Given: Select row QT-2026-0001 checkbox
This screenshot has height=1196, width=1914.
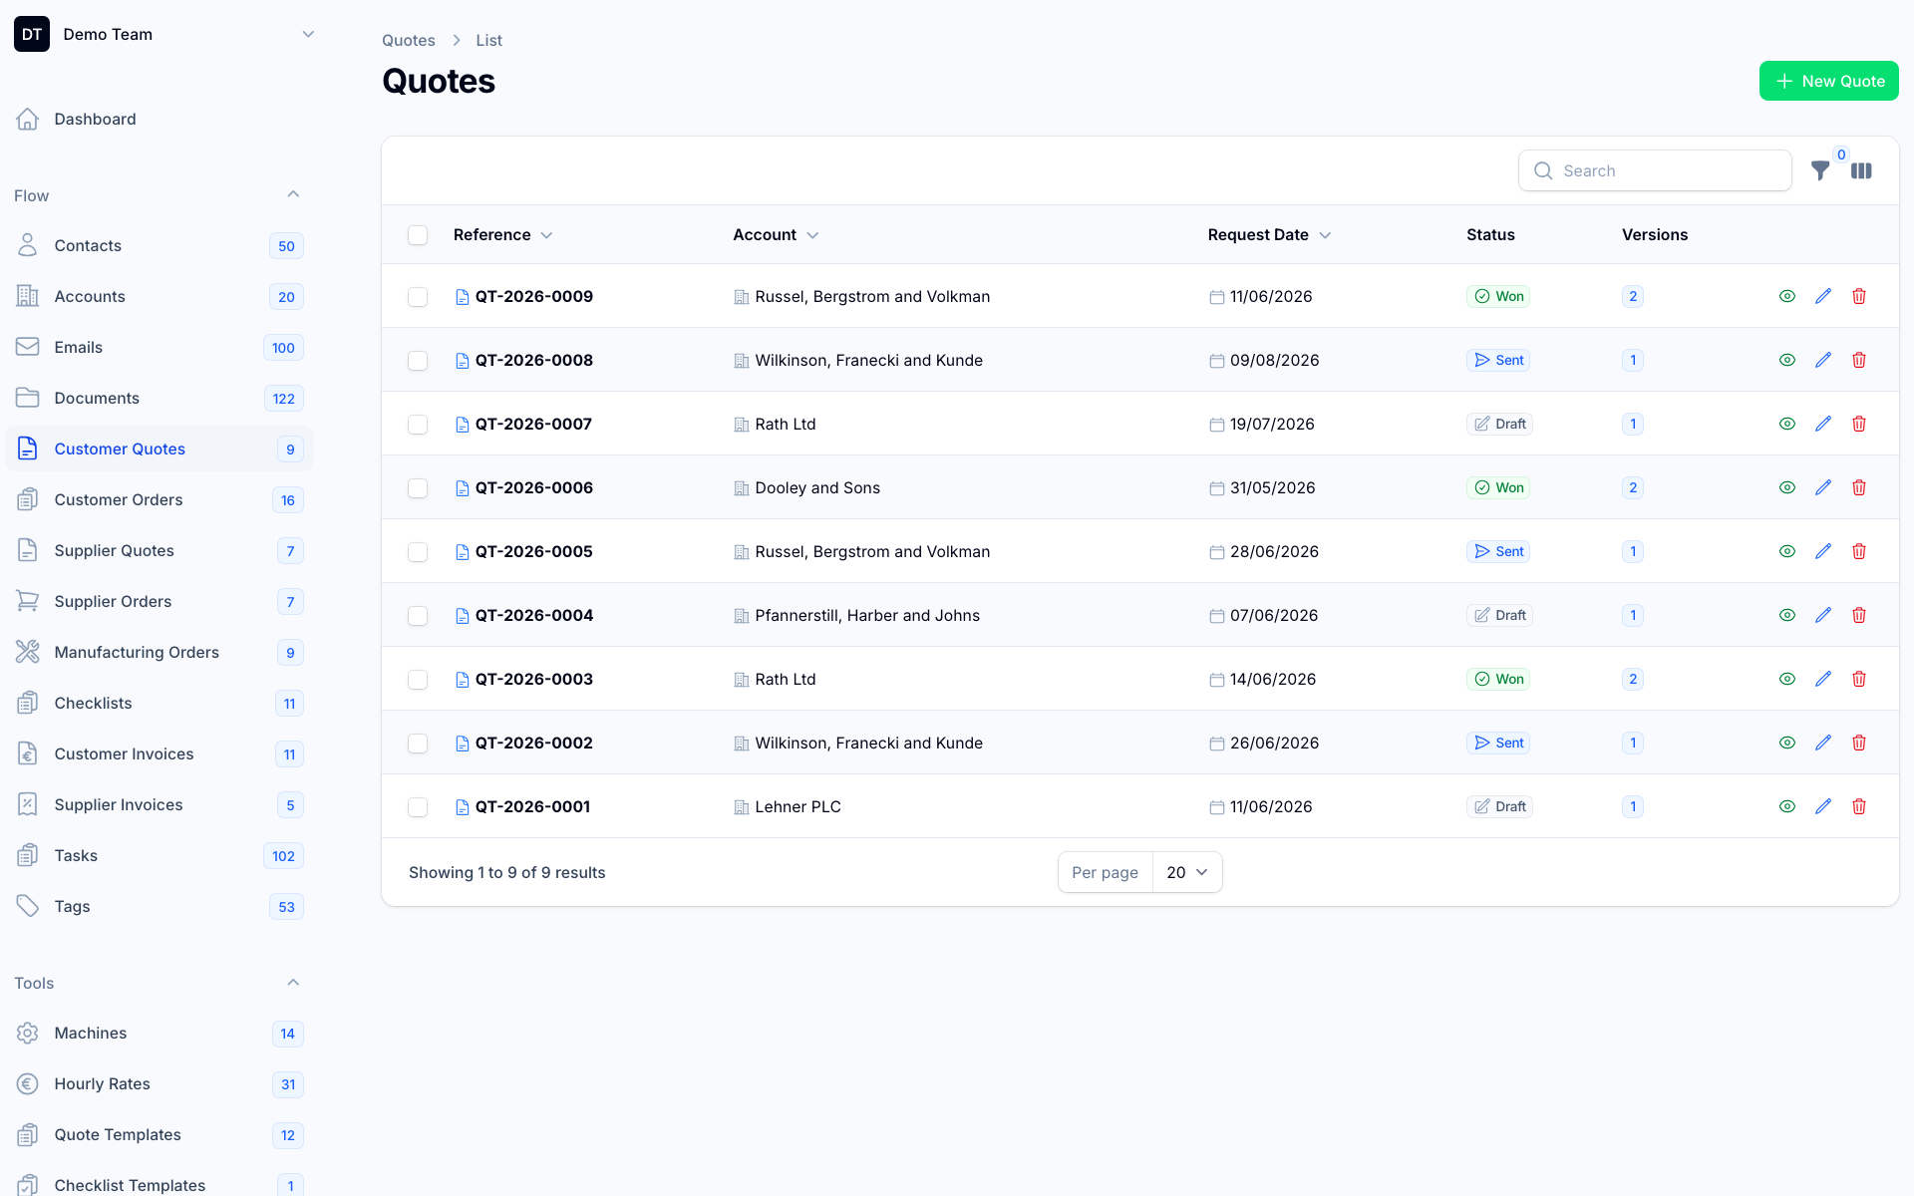Looking at the screenshot, I should click(418, 807).
